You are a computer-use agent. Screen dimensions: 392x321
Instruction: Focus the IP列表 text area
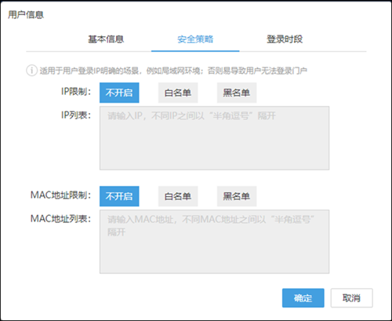[x=214, y=138]
